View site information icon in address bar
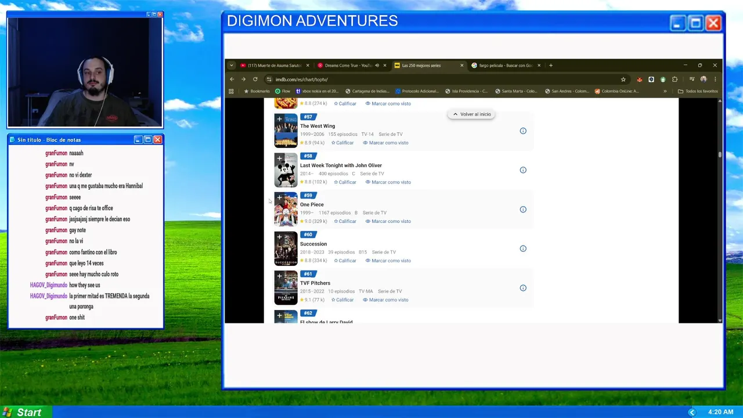The width and height of the screenshot is (743, 418). click(x=269, y=80)
